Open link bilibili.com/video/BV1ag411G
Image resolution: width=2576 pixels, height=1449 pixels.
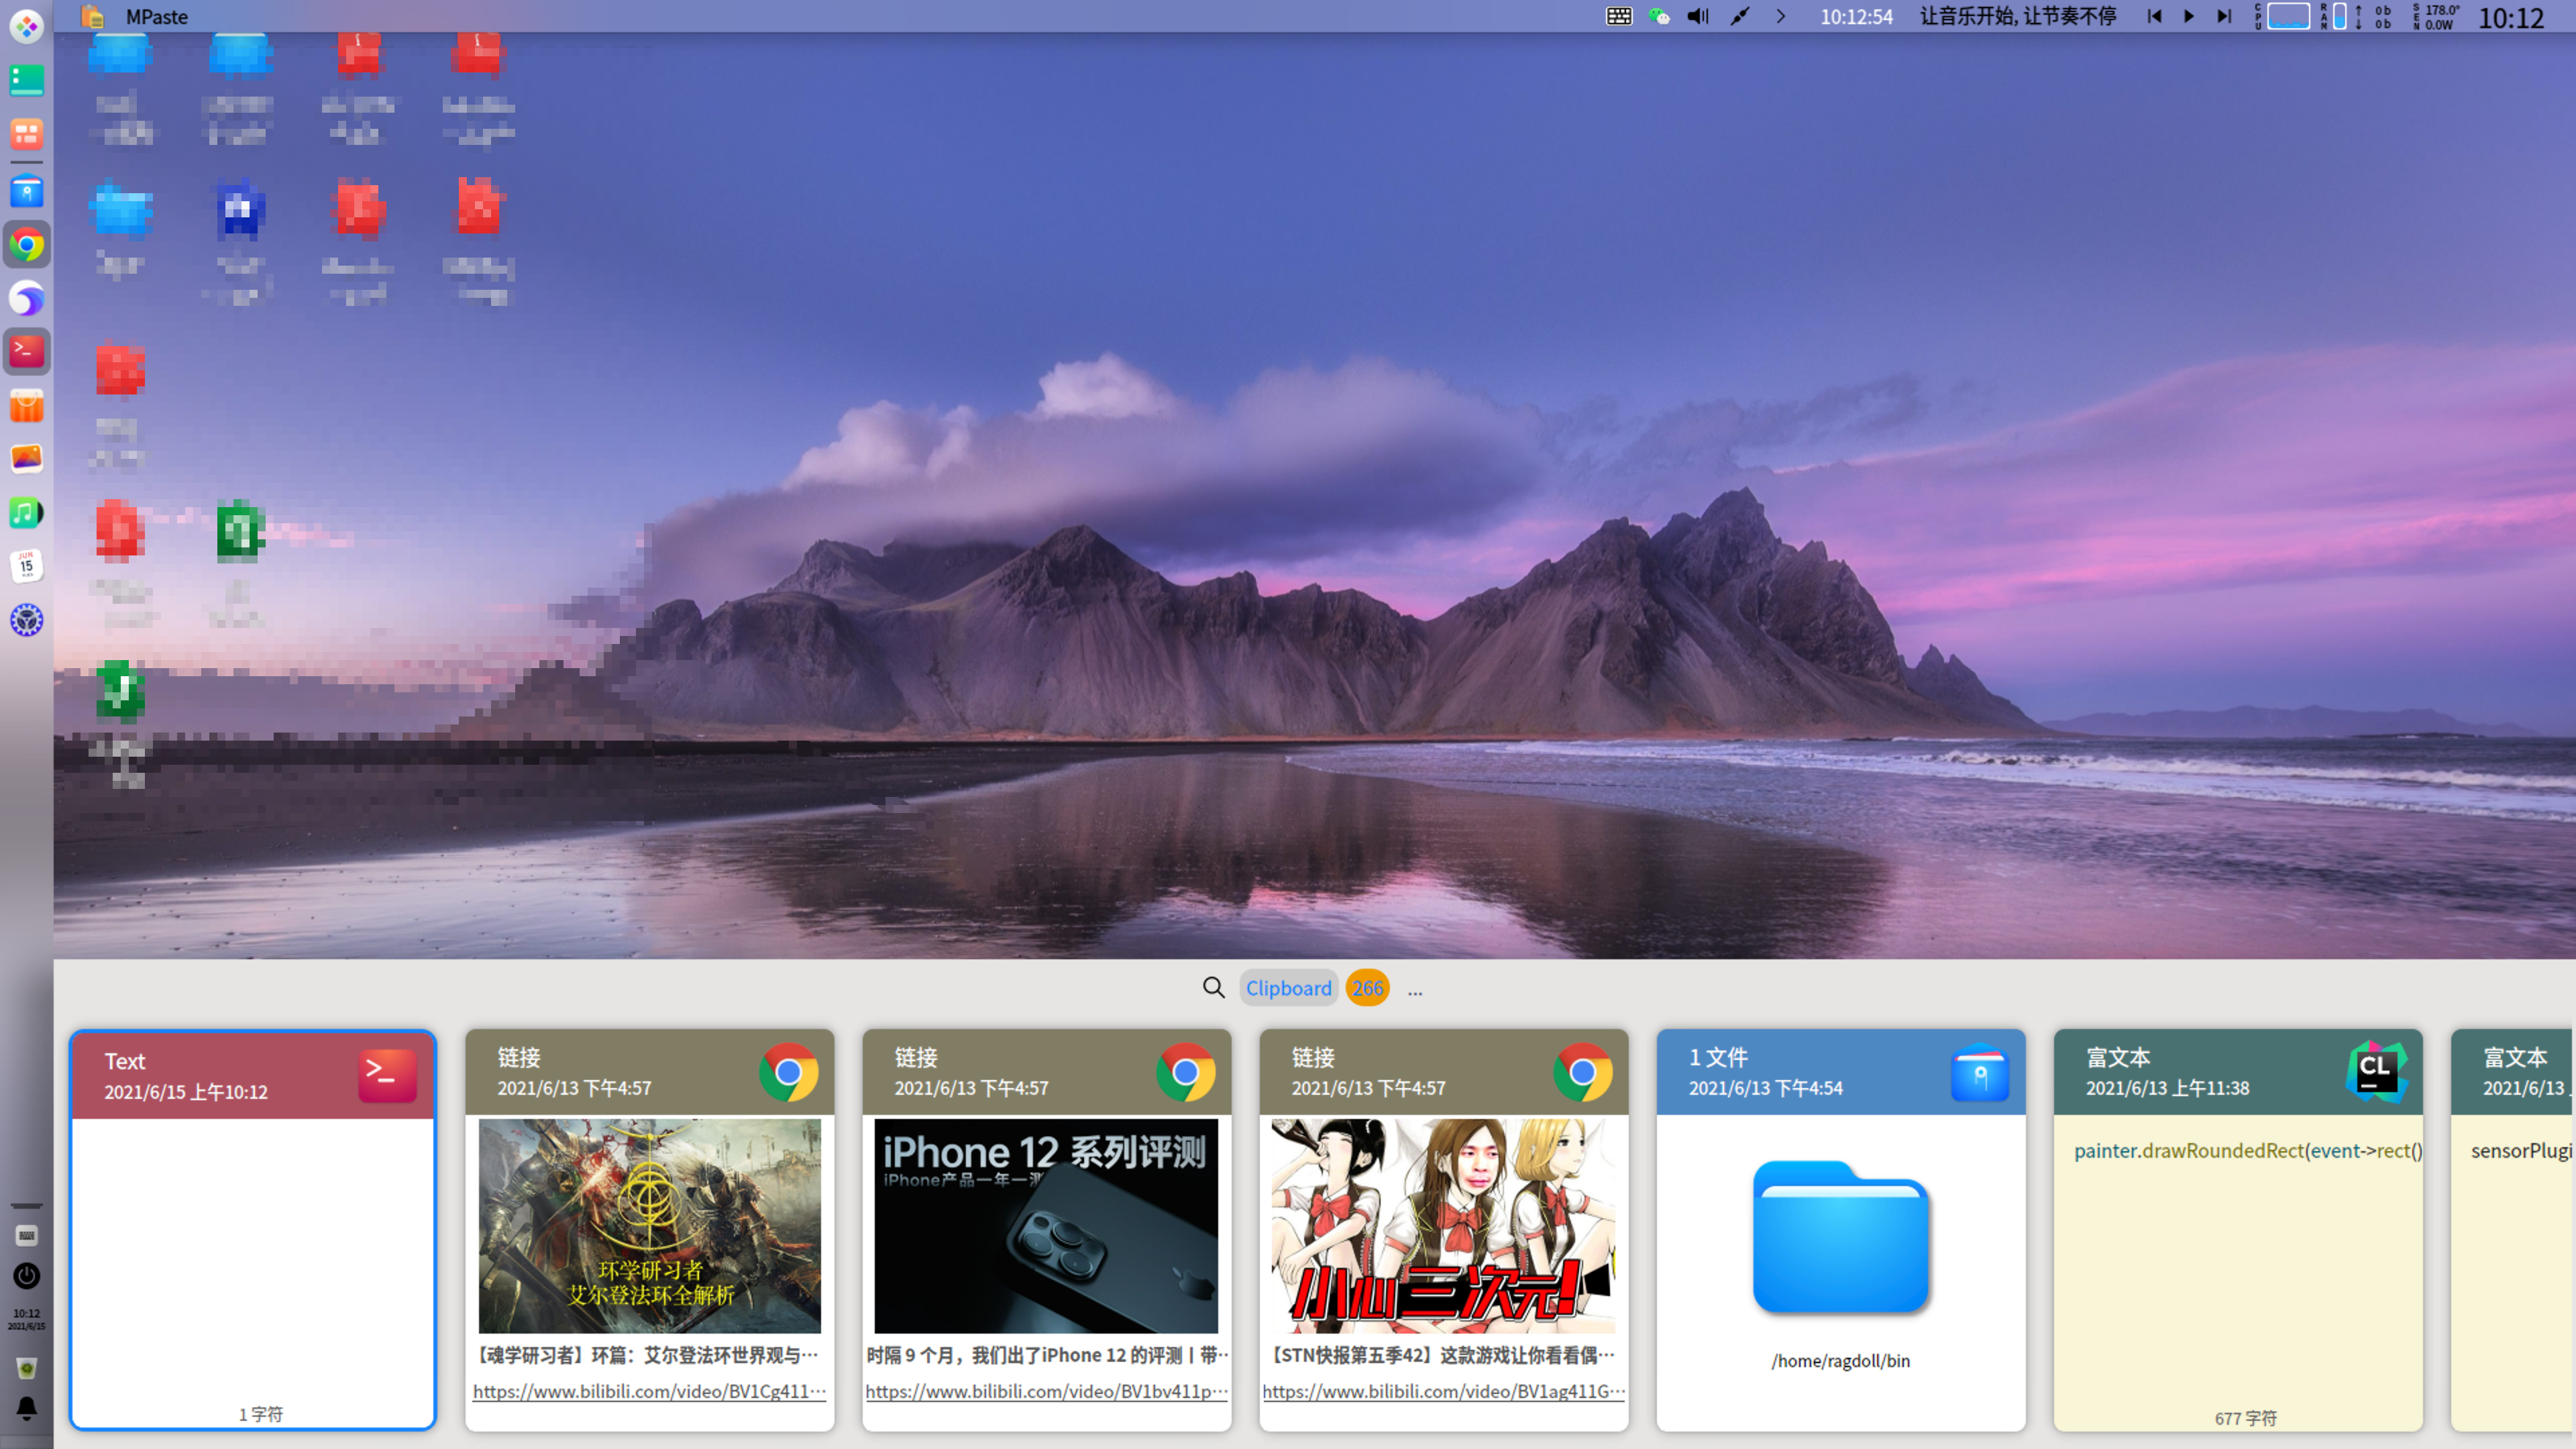point(1443,1391)
